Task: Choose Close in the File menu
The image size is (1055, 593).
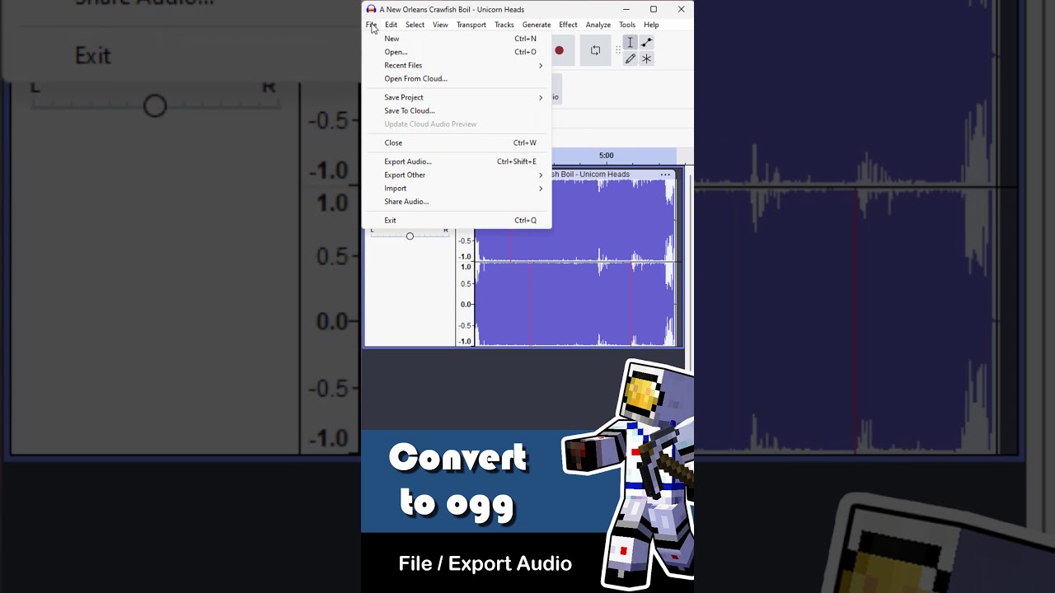Action: tap(457, 142)
